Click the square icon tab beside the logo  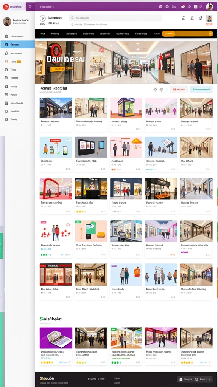point(30,7)
